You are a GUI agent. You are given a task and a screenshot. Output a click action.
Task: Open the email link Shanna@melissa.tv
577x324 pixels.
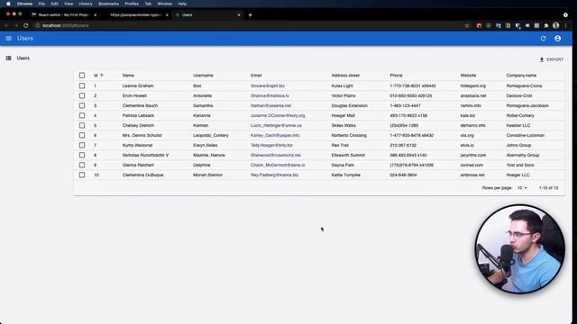[x=270, y=95]
